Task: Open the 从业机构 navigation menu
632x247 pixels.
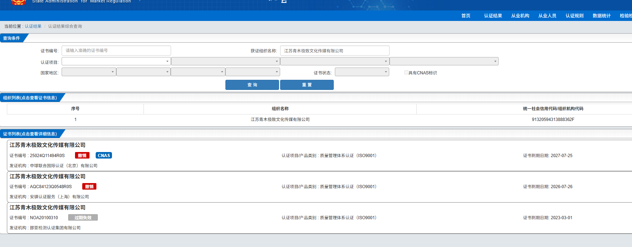Action: (x=520, y=16)
